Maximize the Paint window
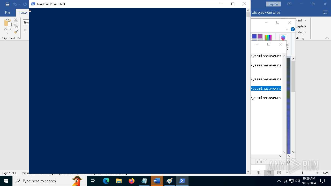 click(x=278, y=22)
